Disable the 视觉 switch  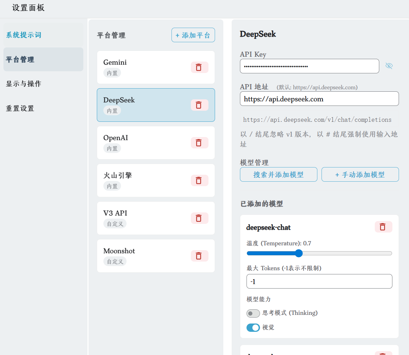coord(253,328)
